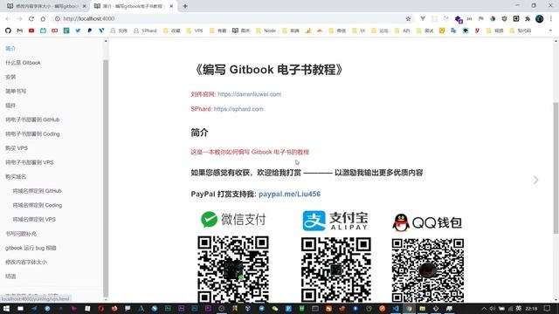
Task: Open the Extensions puzzle-piece menu
Action: (x=528, y=19)
